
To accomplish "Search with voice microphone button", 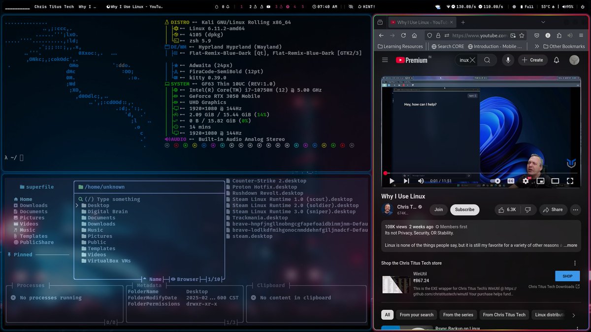I will [x=508, y=60].
